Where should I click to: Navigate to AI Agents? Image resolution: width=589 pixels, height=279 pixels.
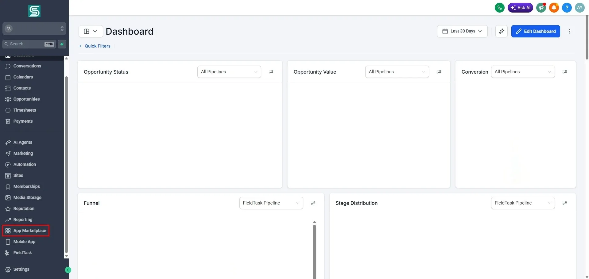point(23,143)
